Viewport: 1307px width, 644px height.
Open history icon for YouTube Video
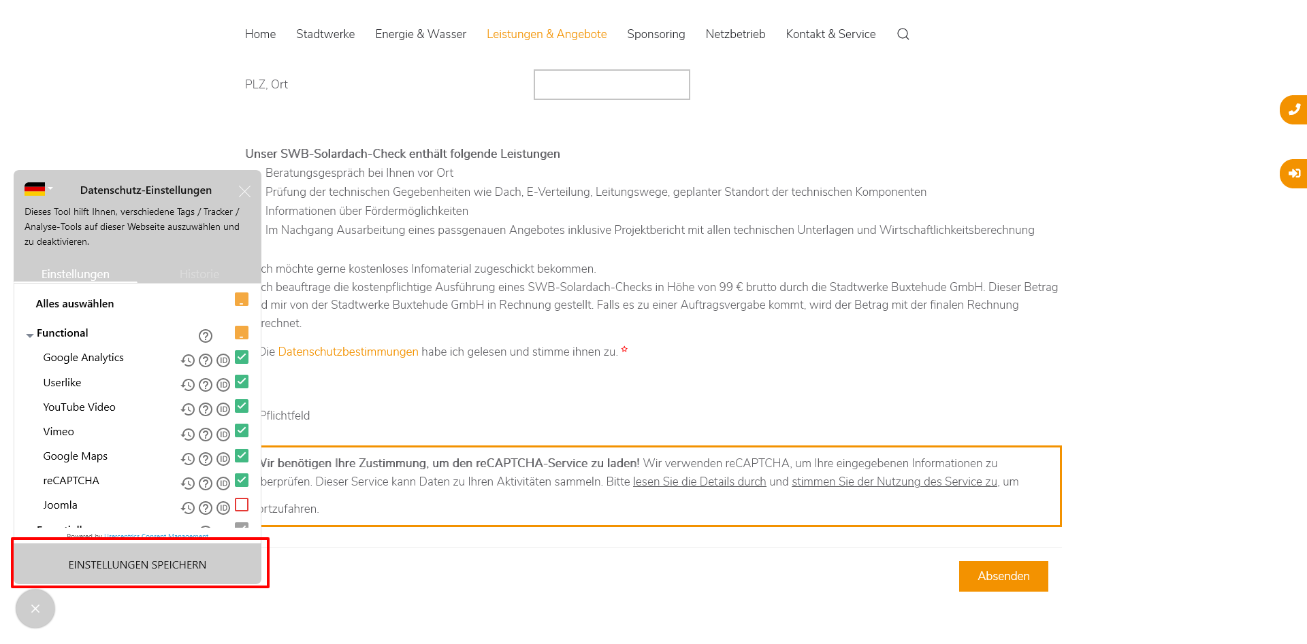(x=188, y=409)
